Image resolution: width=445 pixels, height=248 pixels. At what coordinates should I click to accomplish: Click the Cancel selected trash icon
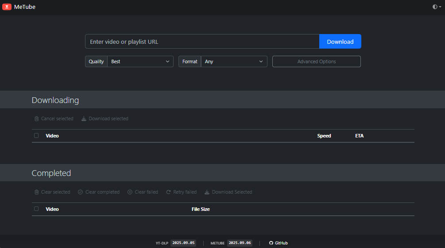click(x=36, y=119)
